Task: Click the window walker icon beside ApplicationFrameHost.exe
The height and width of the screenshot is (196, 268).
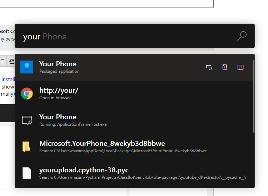Action: (x=27, y=120)
